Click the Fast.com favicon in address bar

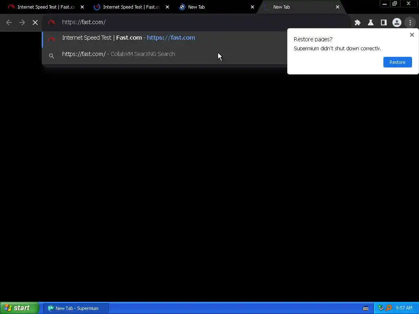(x=52, y=22)
